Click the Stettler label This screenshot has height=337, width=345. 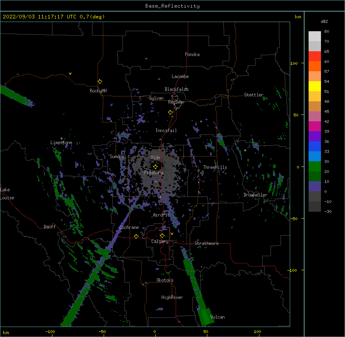pos(254,95)
